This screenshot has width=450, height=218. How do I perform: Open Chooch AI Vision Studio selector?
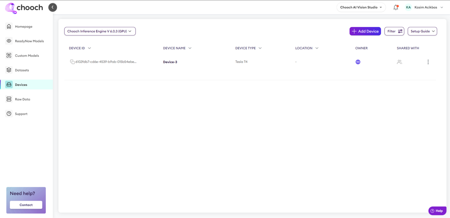361,7
